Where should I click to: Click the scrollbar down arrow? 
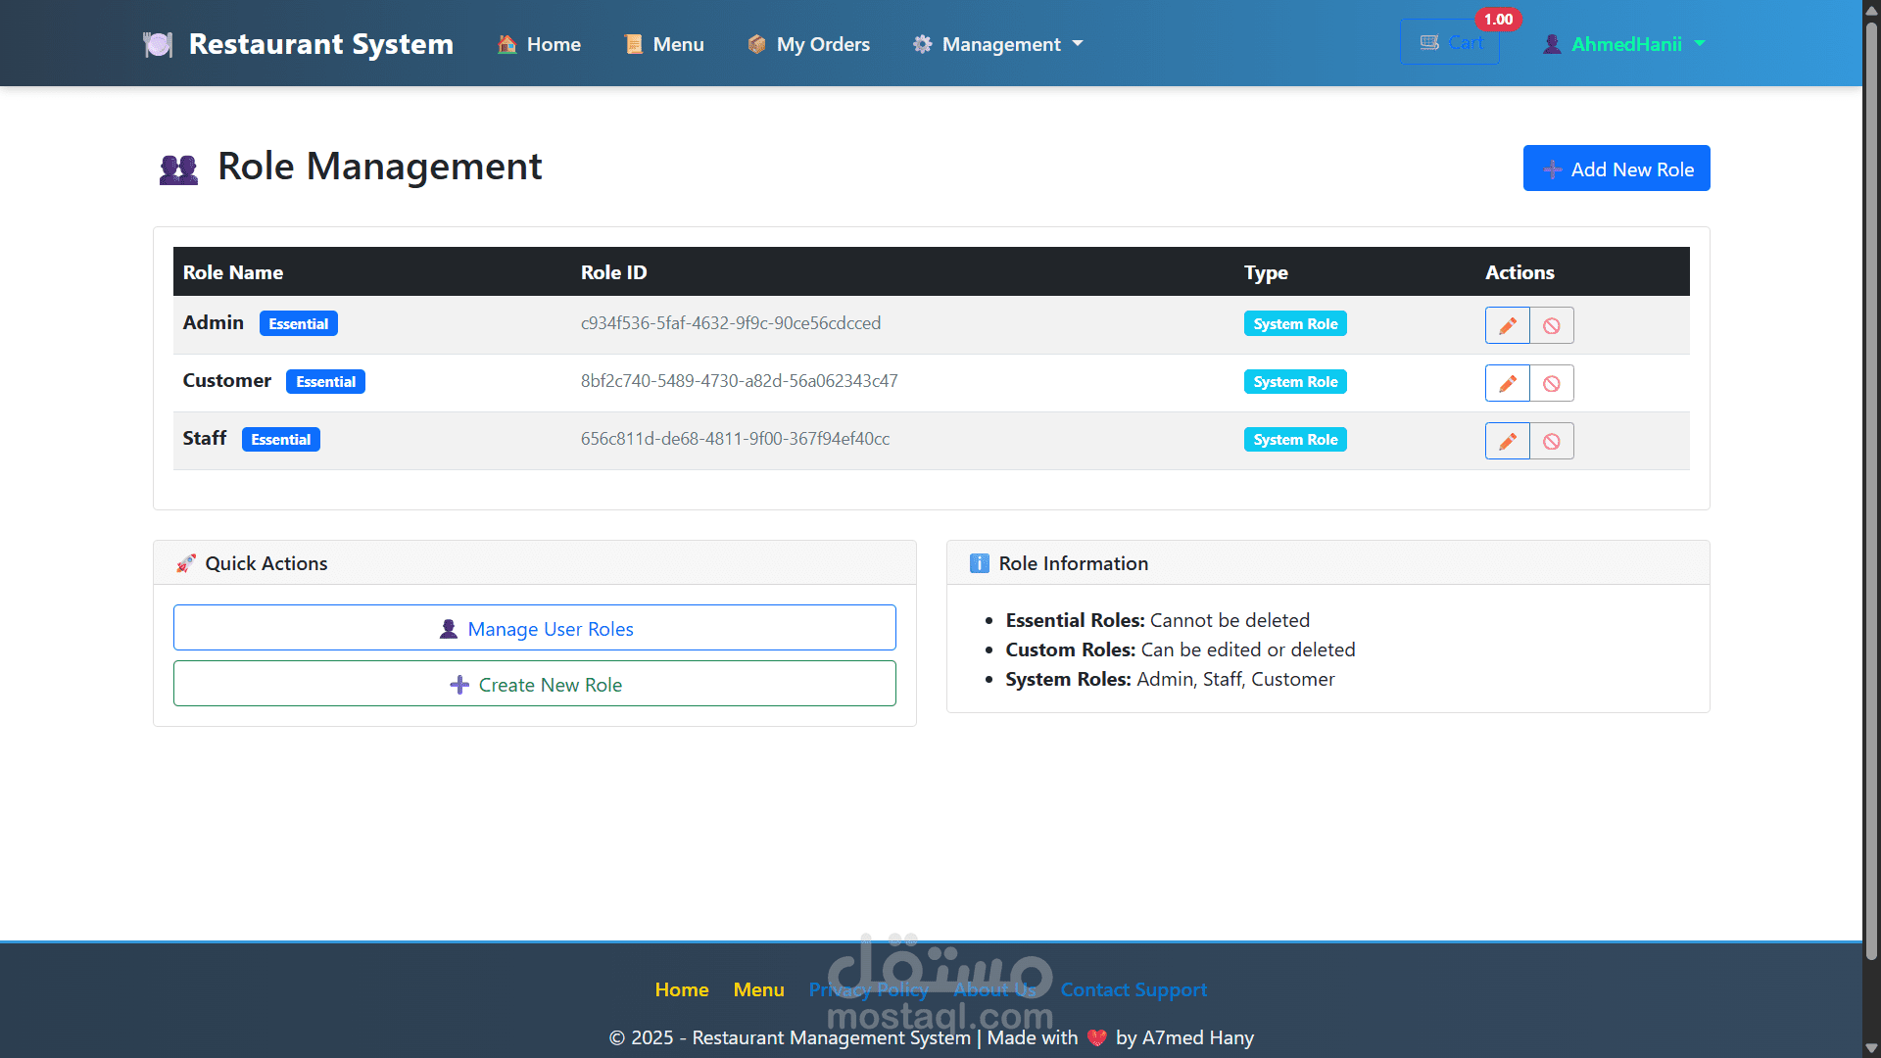tap(1871, 1048)
